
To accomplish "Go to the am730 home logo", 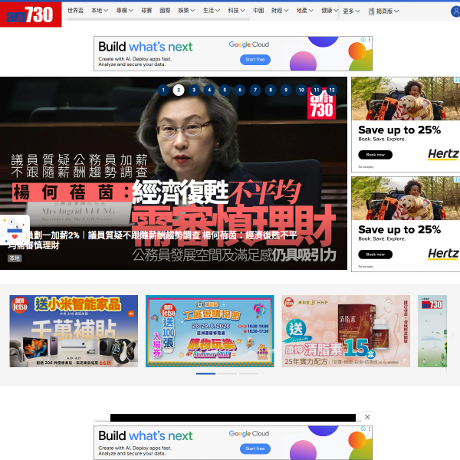I will (x=31, y=15).
